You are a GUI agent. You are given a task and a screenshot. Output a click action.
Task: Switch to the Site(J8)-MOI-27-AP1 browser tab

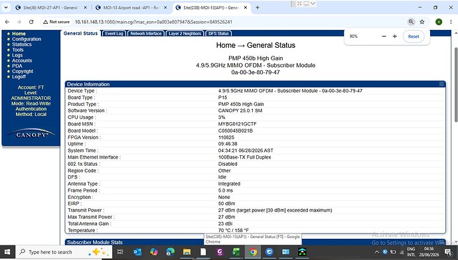(x=51, y=7)
